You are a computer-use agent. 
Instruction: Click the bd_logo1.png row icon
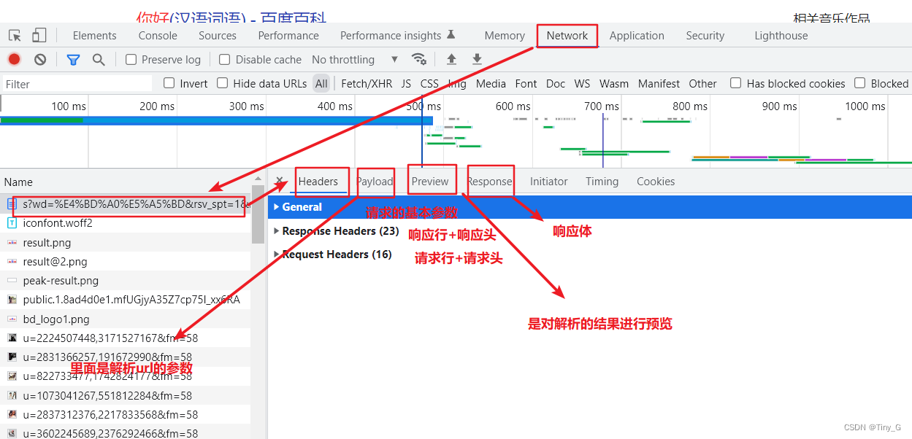pyautogui.click(x=12, y=319)
